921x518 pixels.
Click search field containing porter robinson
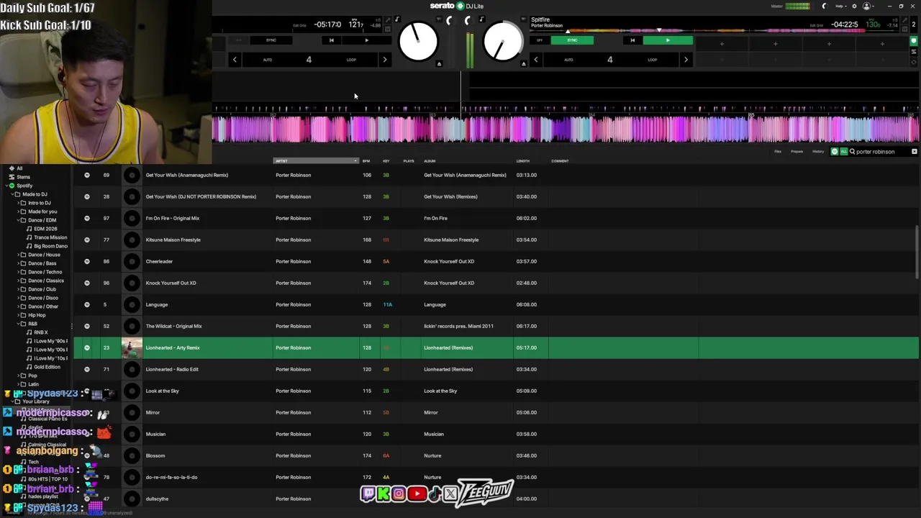coord(881,152)
